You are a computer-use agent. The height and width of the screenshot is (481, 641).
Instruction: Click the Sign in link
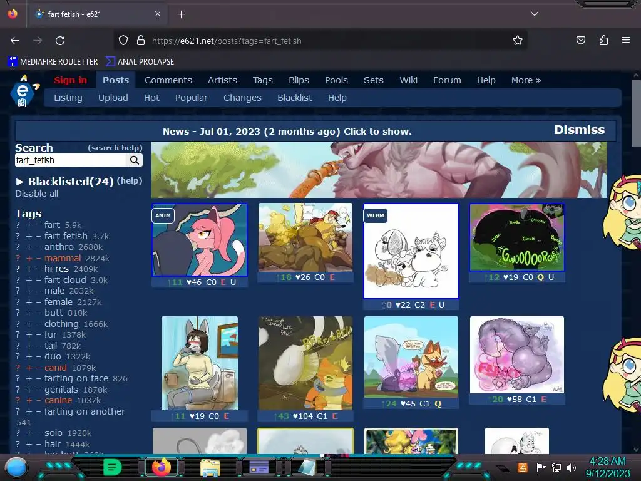[x=70, y=80]
